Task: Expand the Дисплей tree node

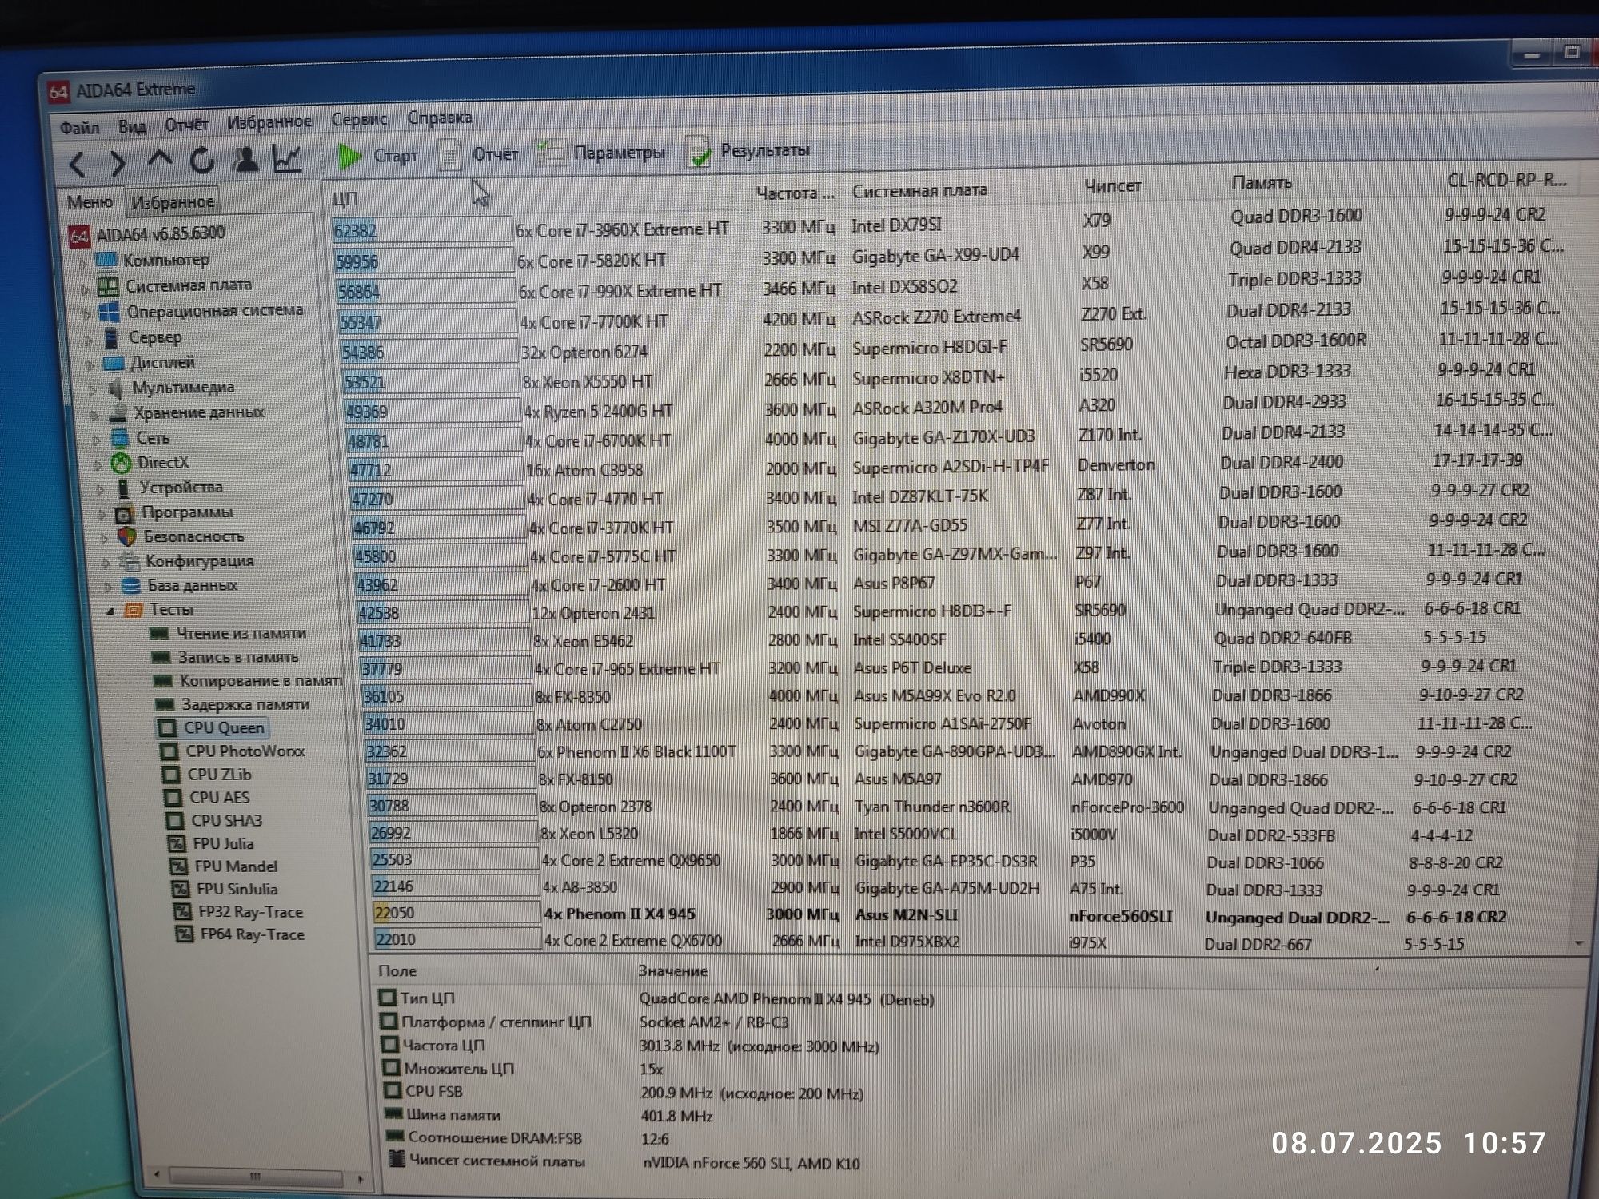Action: click(x=91, y=365)
